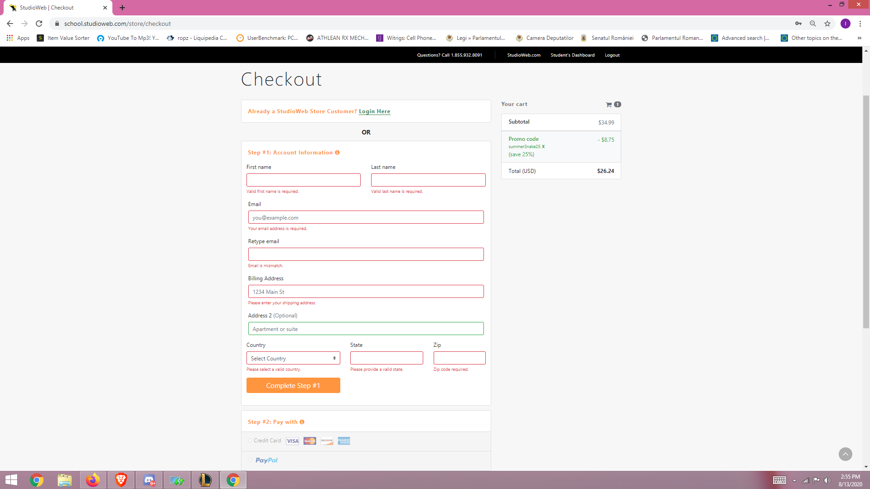The image size is (870, 489).
Task: Open the Chrome three-dot menu
Action: tap(860, 24)
